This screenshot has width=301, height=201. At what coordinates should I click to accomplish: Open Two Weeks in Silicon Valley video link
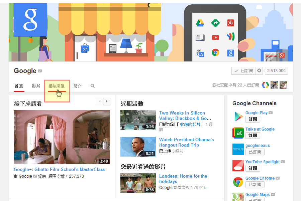coord(185,116)
